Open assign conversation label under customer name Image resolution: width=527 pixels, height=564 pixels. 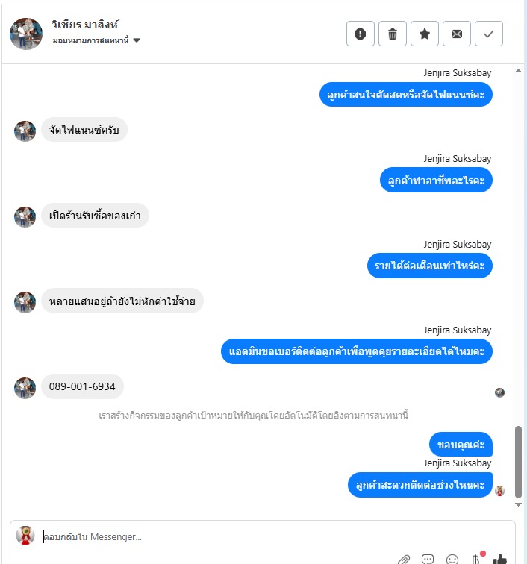click(91, 40)
